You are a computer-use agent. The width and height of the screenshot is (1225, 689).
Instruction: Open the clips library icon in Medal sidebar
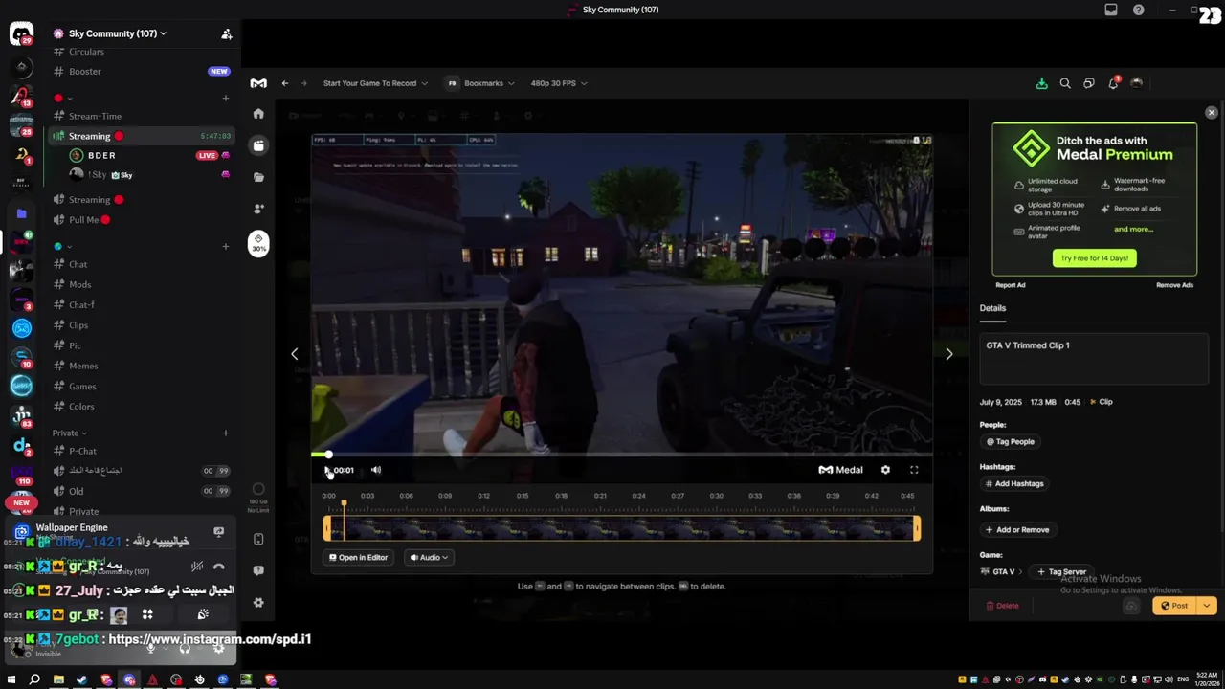click(258, 145)
